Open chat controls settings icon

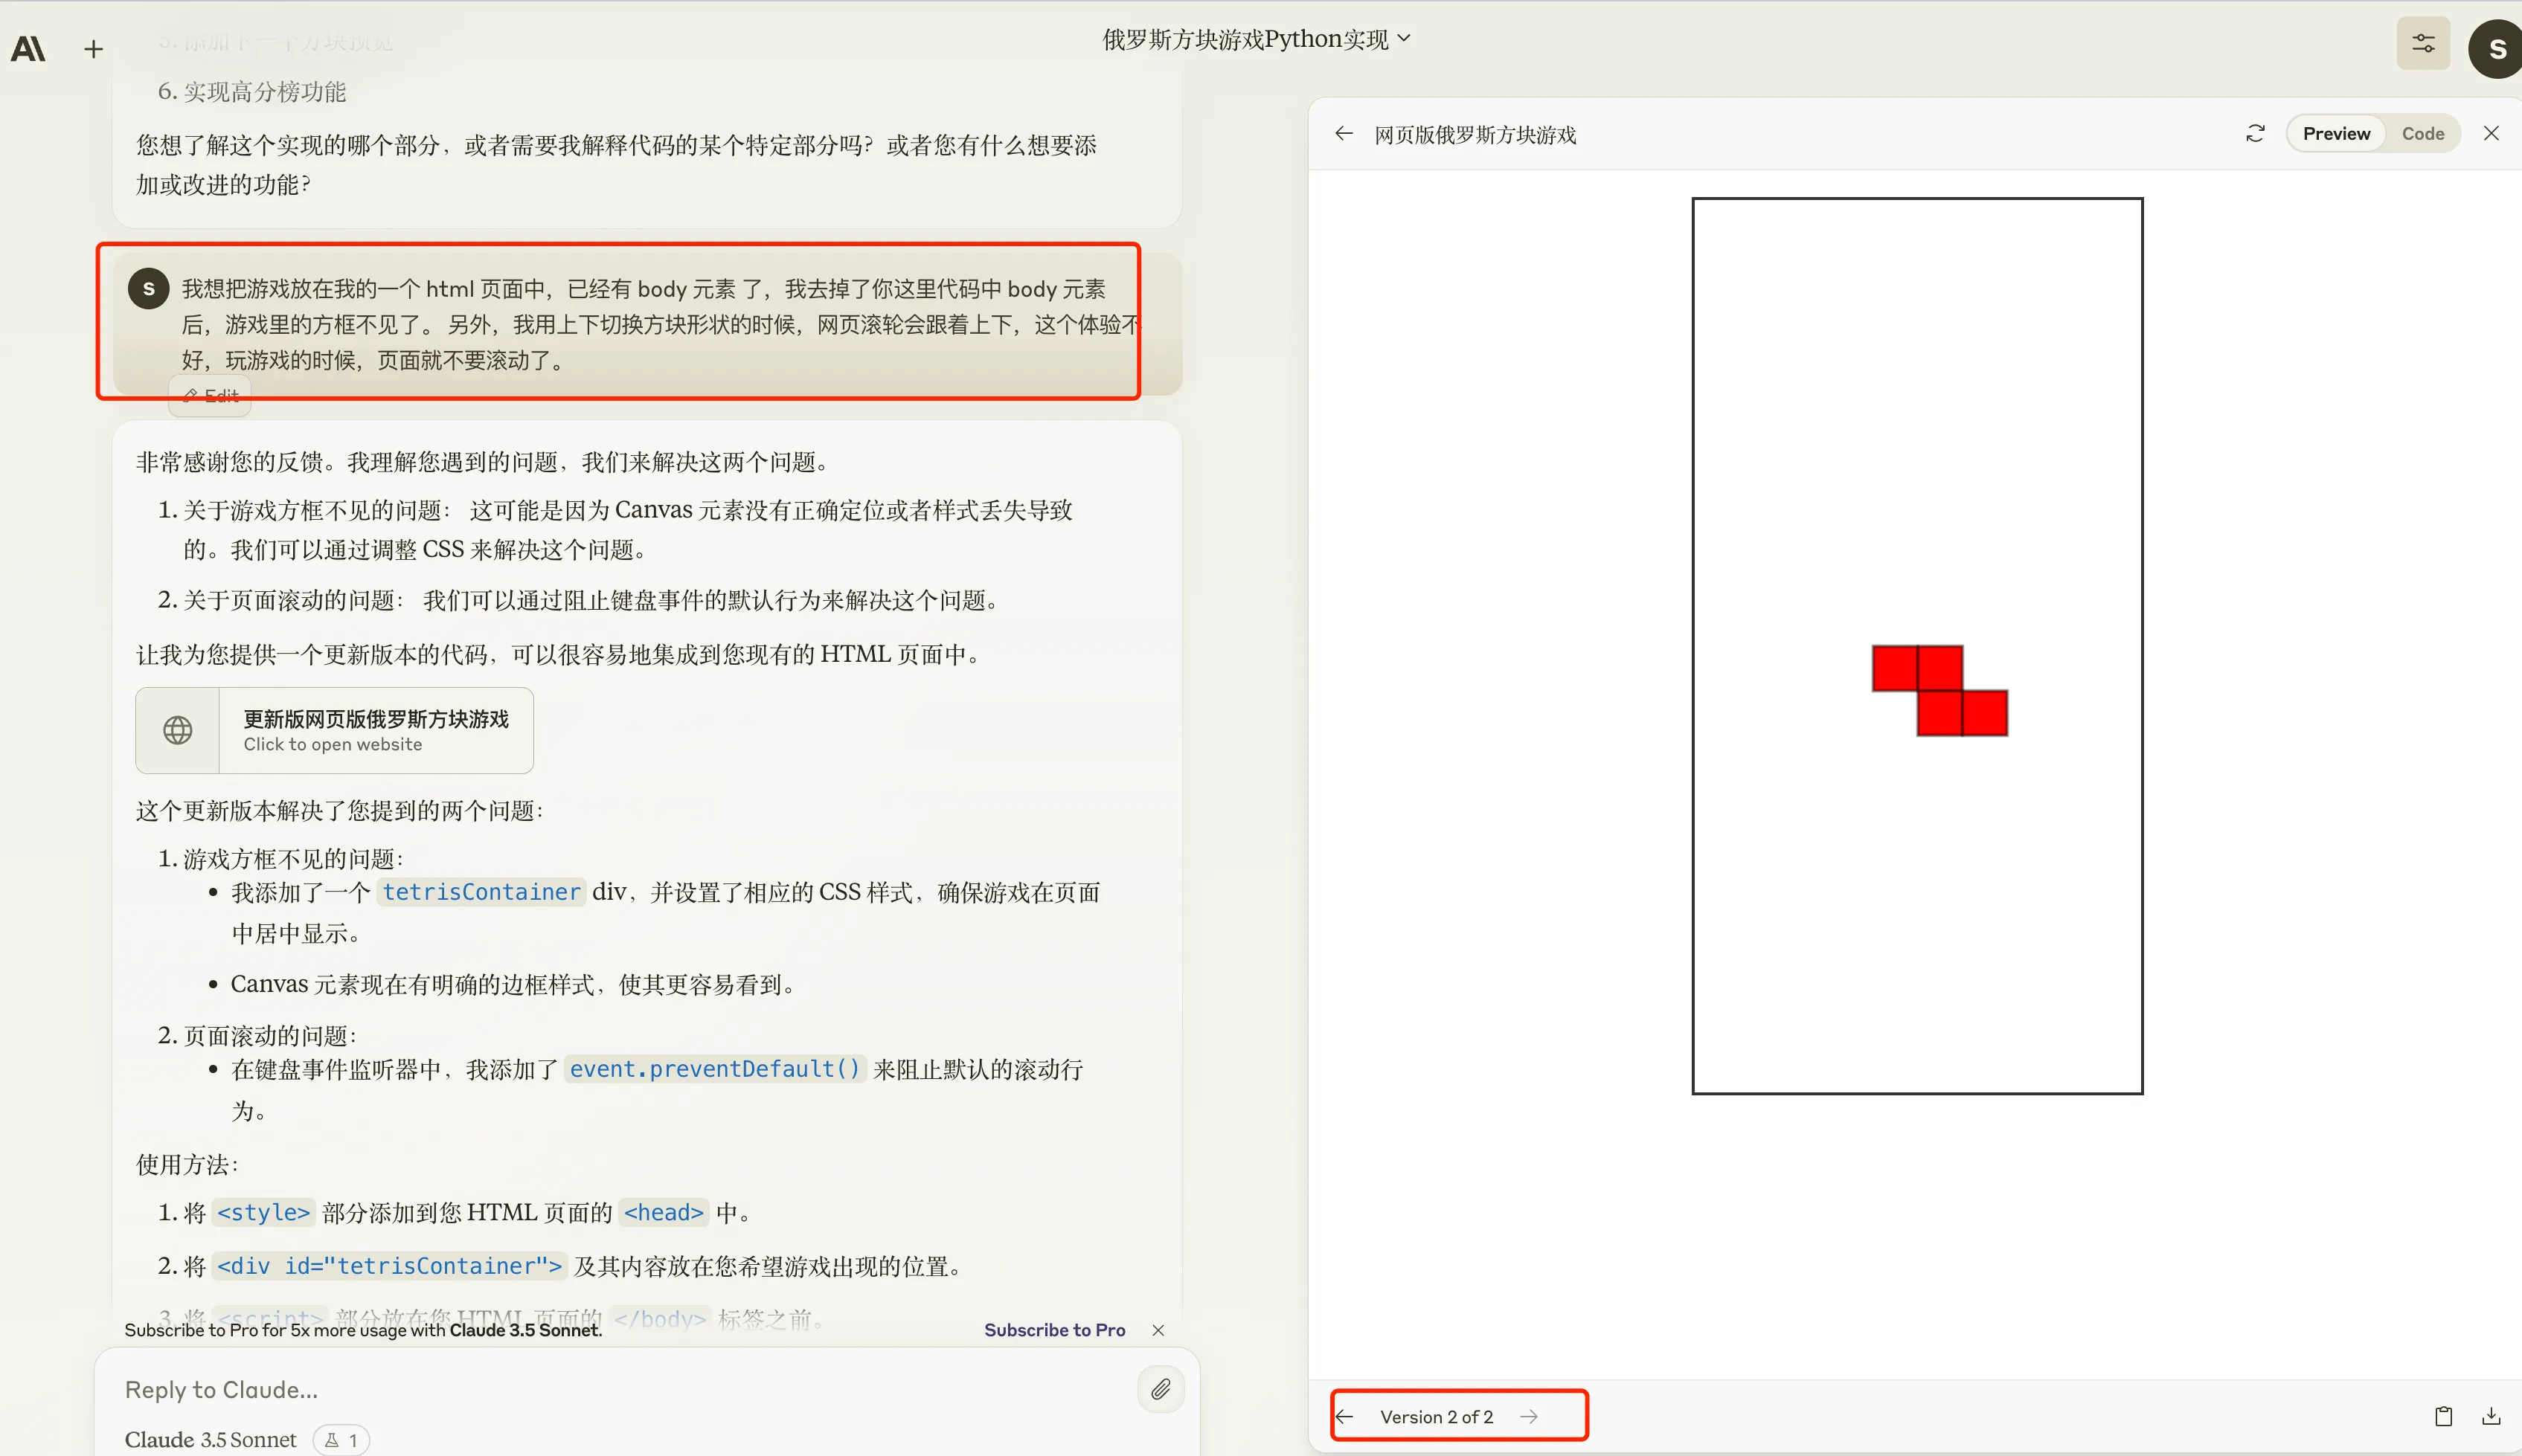click(x=2422, y=44)
